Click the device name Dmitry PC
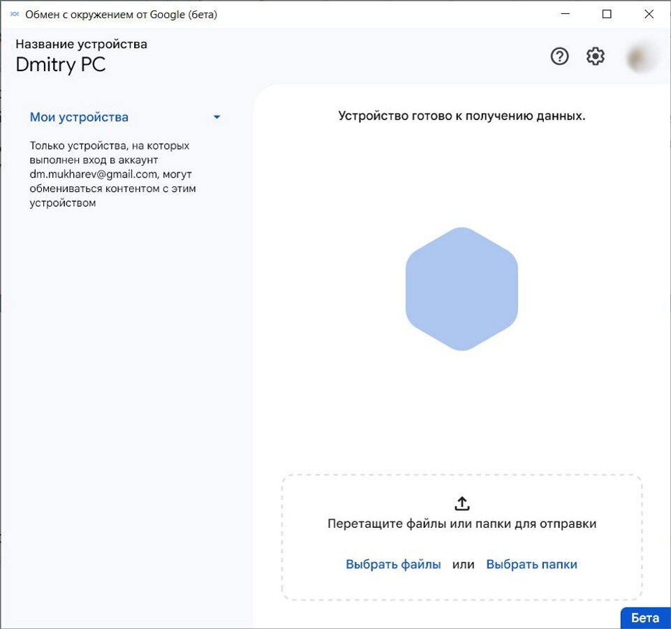Viewport: 671px width, 629px height. 60,65
